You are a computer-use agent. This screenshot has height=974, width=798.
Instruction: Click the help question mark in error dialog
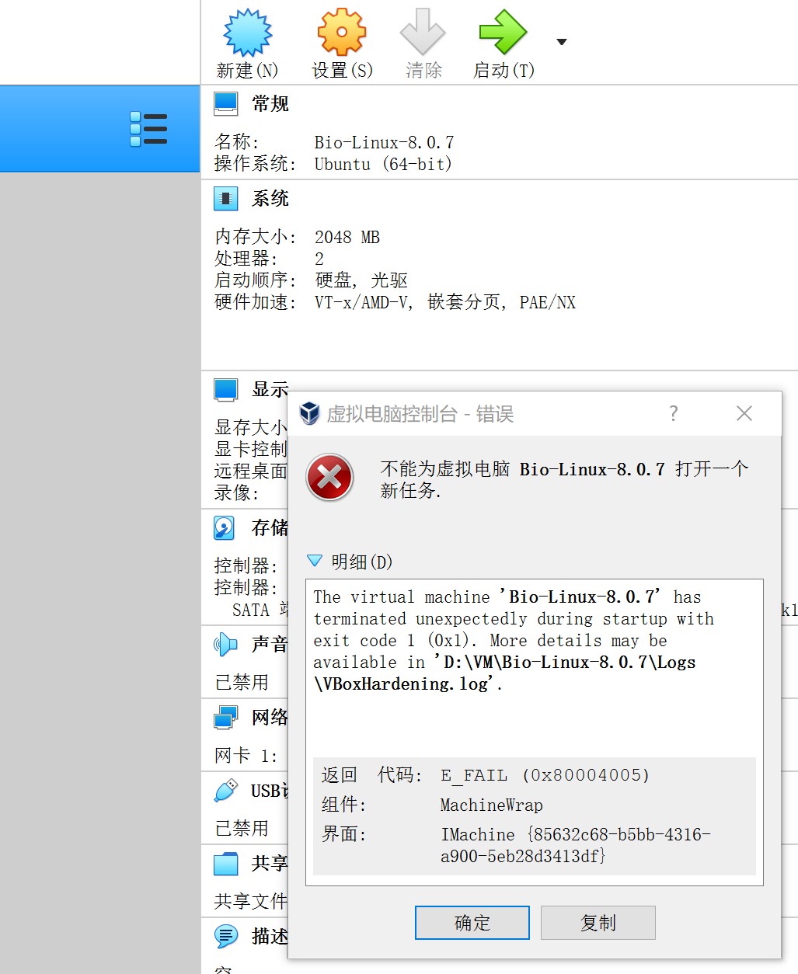(x=674, y=413)
